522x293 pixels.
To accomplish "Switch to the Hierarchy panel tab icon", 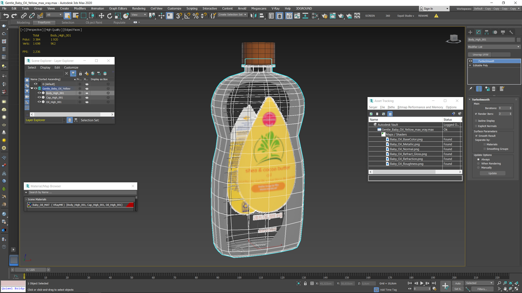I will coord(487,32).
